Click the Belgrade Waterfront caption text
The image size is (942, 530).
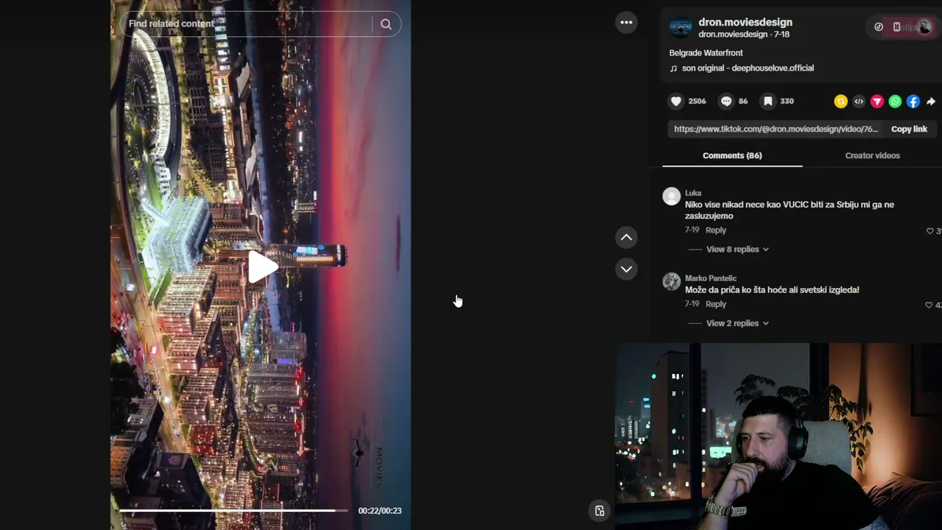706,53
